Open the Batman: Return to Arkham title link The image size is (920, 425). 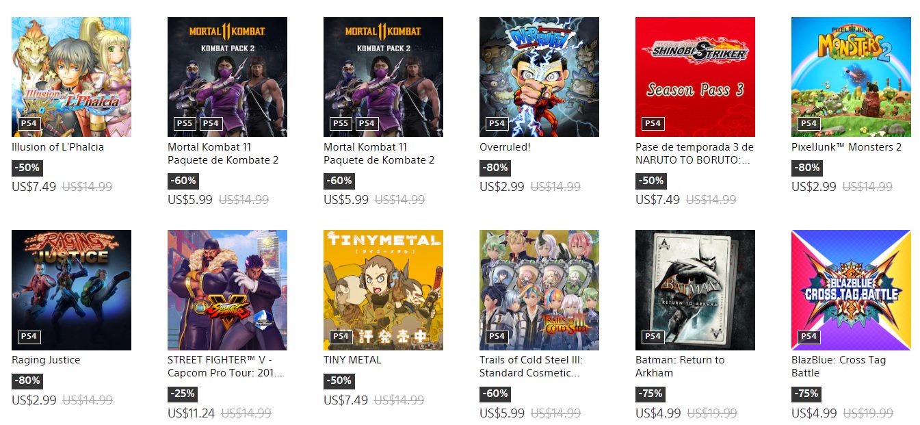click(x=680, y=366)
